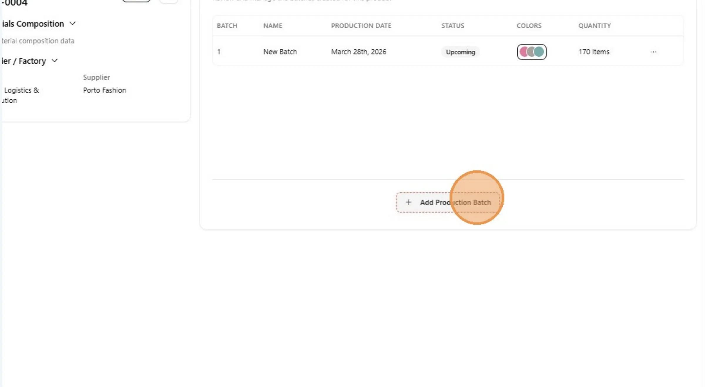Click the batch number 1 cell
Viewport: 705px width, 387px height.
(x=219, y=52)
